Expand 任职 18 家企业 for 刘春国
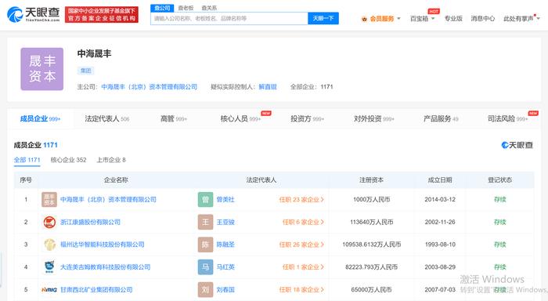 point(301,289)
